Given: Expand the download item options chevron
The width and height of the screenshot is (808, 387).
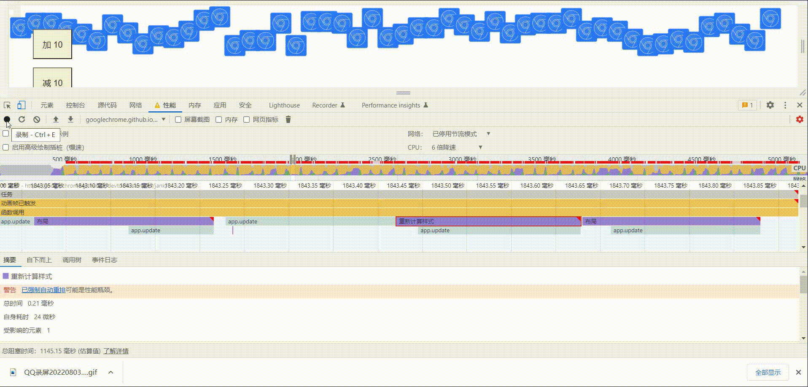Looking at the screenshot, I should [x=110, y=372].
